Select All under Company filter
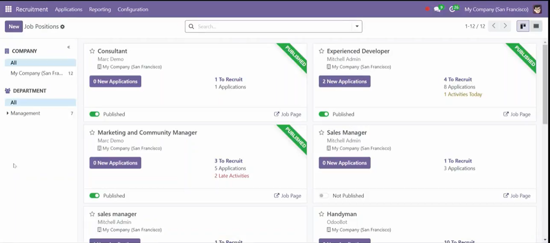The image size is (550, 243). point(40,63)
